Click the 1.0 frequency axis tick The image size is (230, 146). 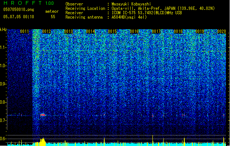[x=3, y=66]
